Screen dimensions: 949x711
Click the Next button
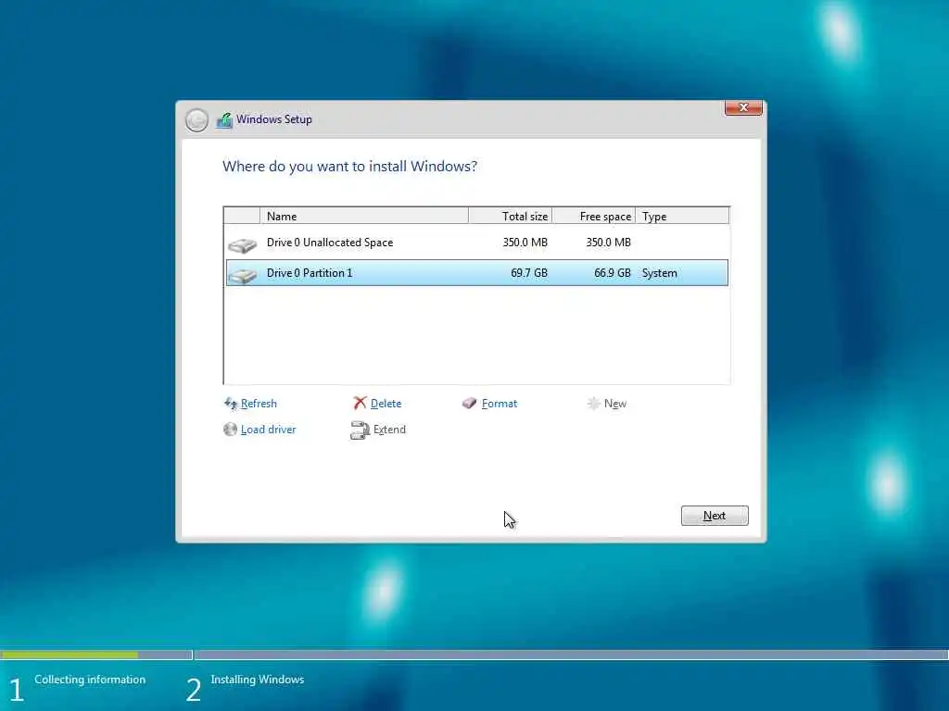715,516
